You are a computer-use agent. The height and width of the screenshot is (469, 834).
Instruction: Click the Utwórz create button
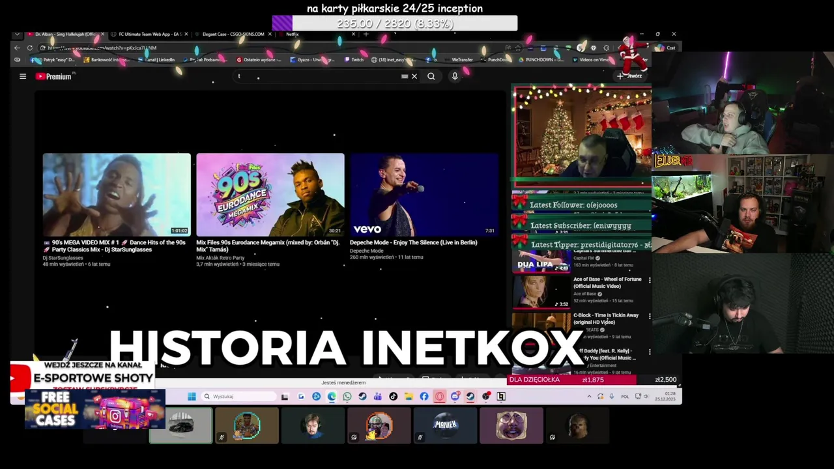click(630, 76)
